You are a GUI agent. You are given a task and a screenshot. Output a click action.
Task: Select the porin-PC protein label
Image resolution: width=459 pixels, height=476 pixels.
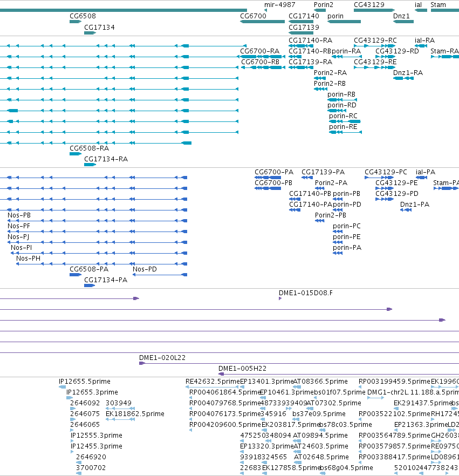pos(346,226)
